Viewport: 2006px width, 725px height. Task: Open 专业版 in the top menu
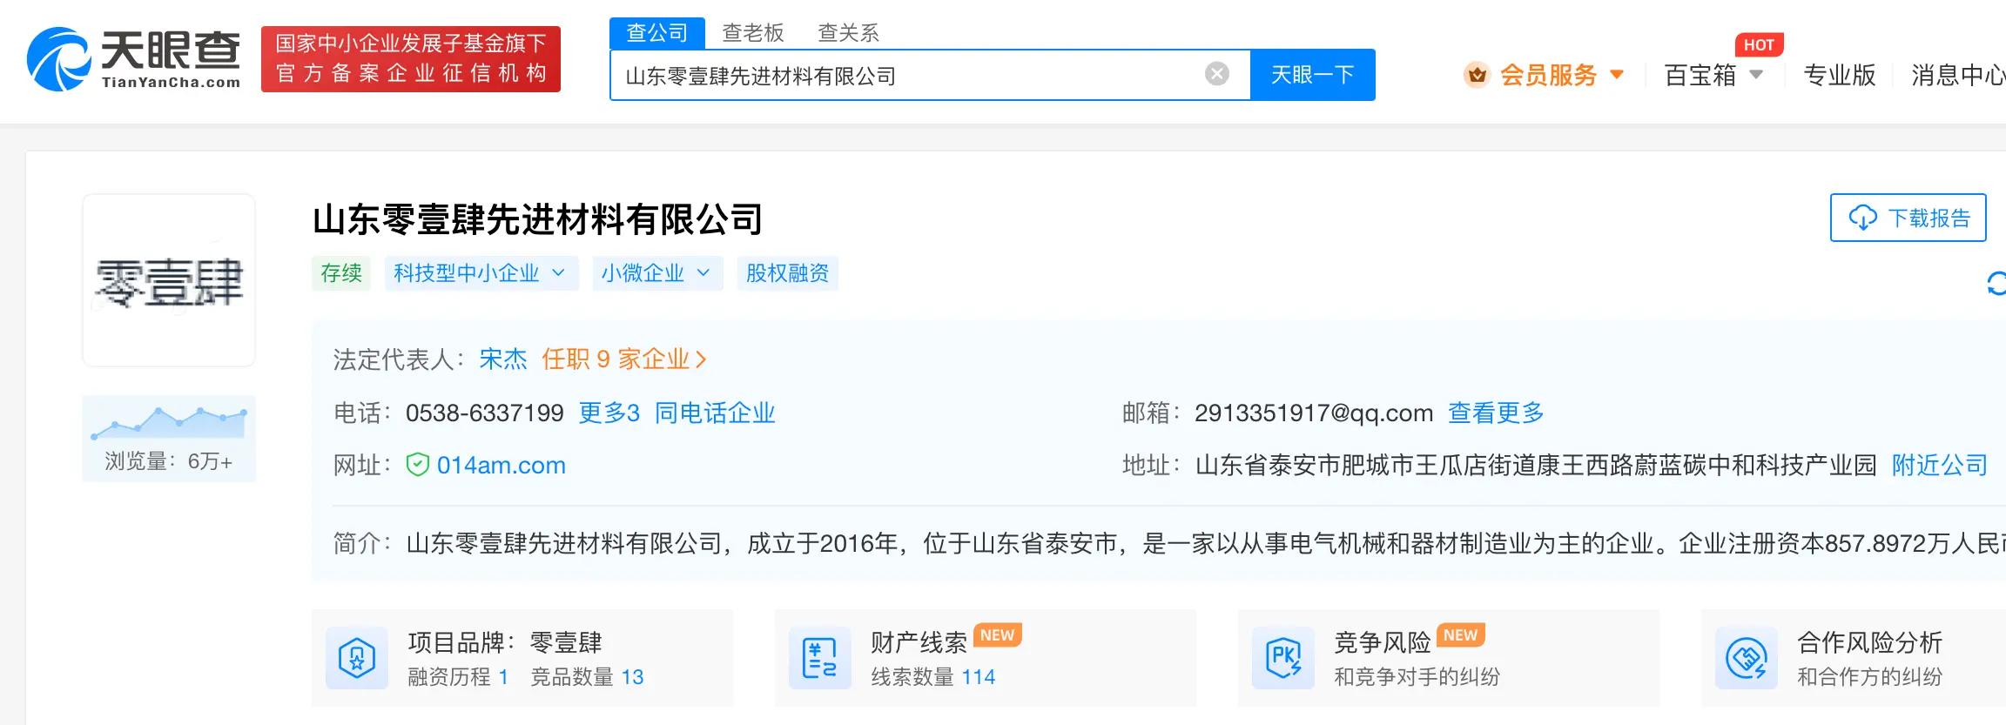[x=1840, y=75]
